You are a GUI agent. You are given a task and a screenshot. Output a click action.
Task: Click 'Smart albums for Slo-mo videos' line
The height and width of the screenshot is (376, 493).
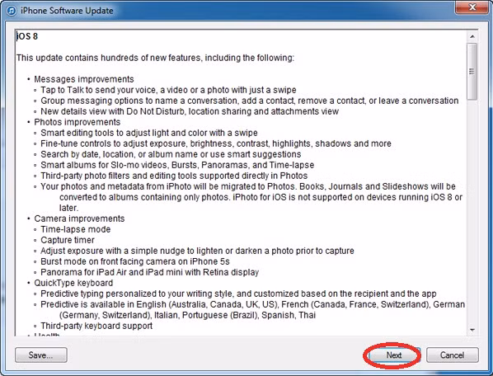pyautogui.click(x=177, y=165)
